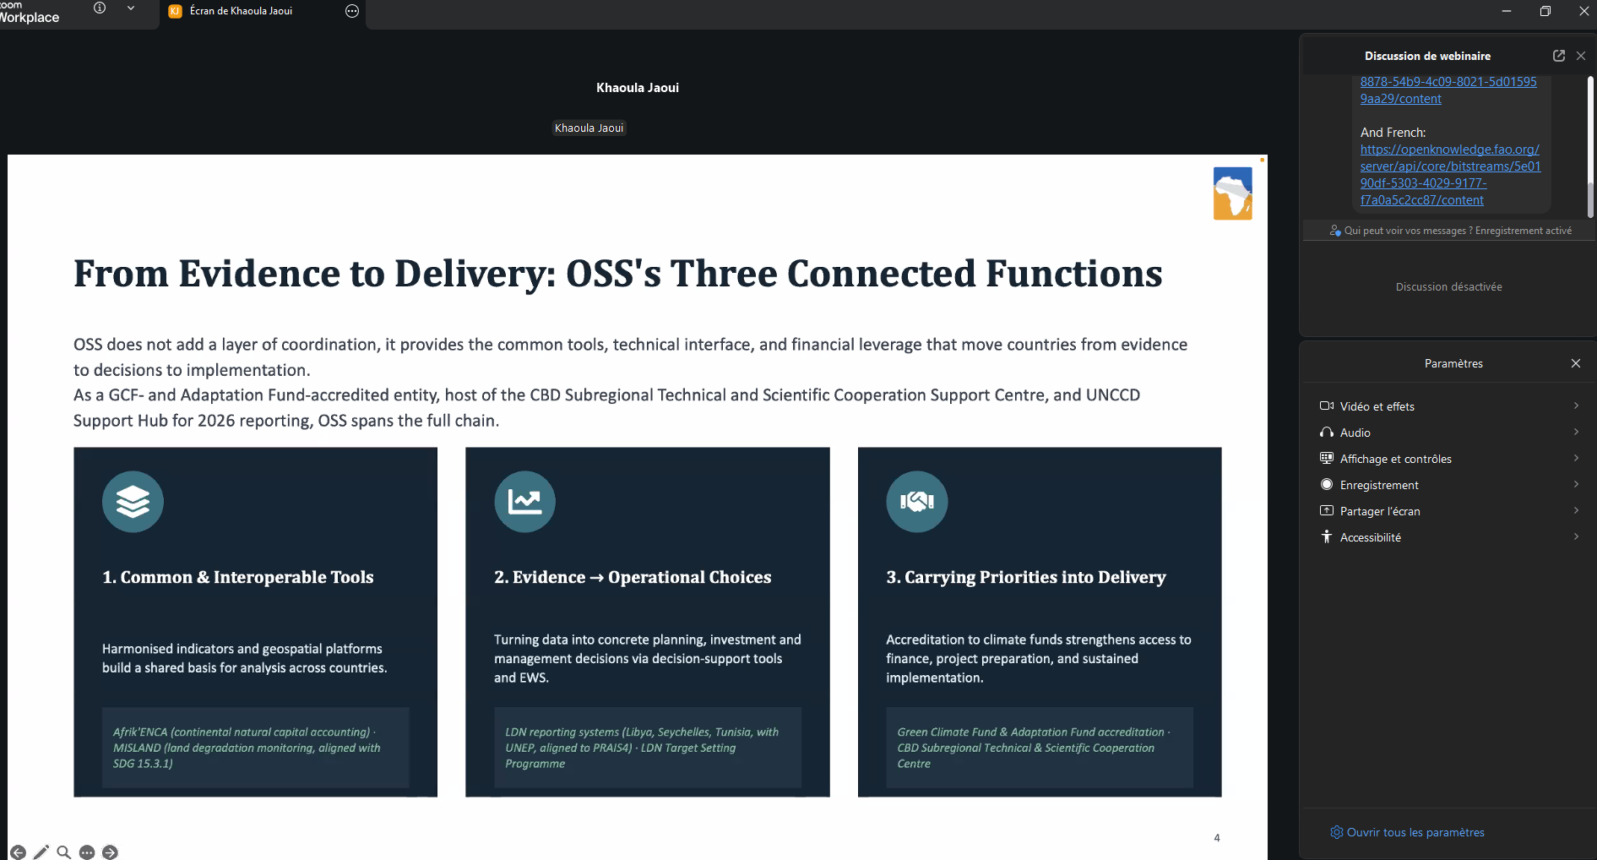Expand the chevron on the Accessibilité row
Screen dimensions: 1597x860
click(1576, 536)
